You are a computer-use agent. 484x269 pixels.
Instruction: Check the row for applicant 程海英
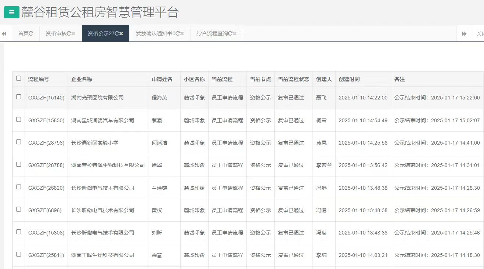click(18, 98)
